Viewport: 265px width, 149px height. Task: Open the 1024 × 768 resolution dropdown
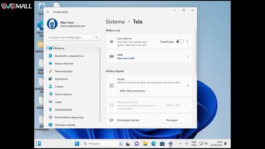[x=176, y=105]
